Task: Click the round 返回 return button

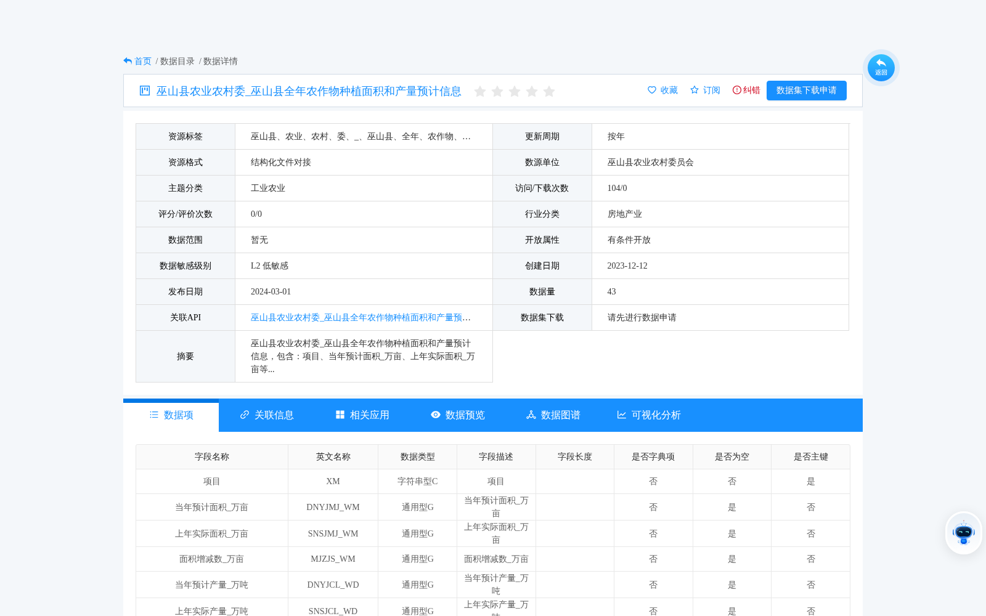Action: click(x=881, y=67)
